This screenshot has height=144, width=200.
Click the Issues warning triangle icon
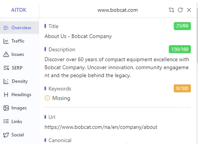pos(6,54)
